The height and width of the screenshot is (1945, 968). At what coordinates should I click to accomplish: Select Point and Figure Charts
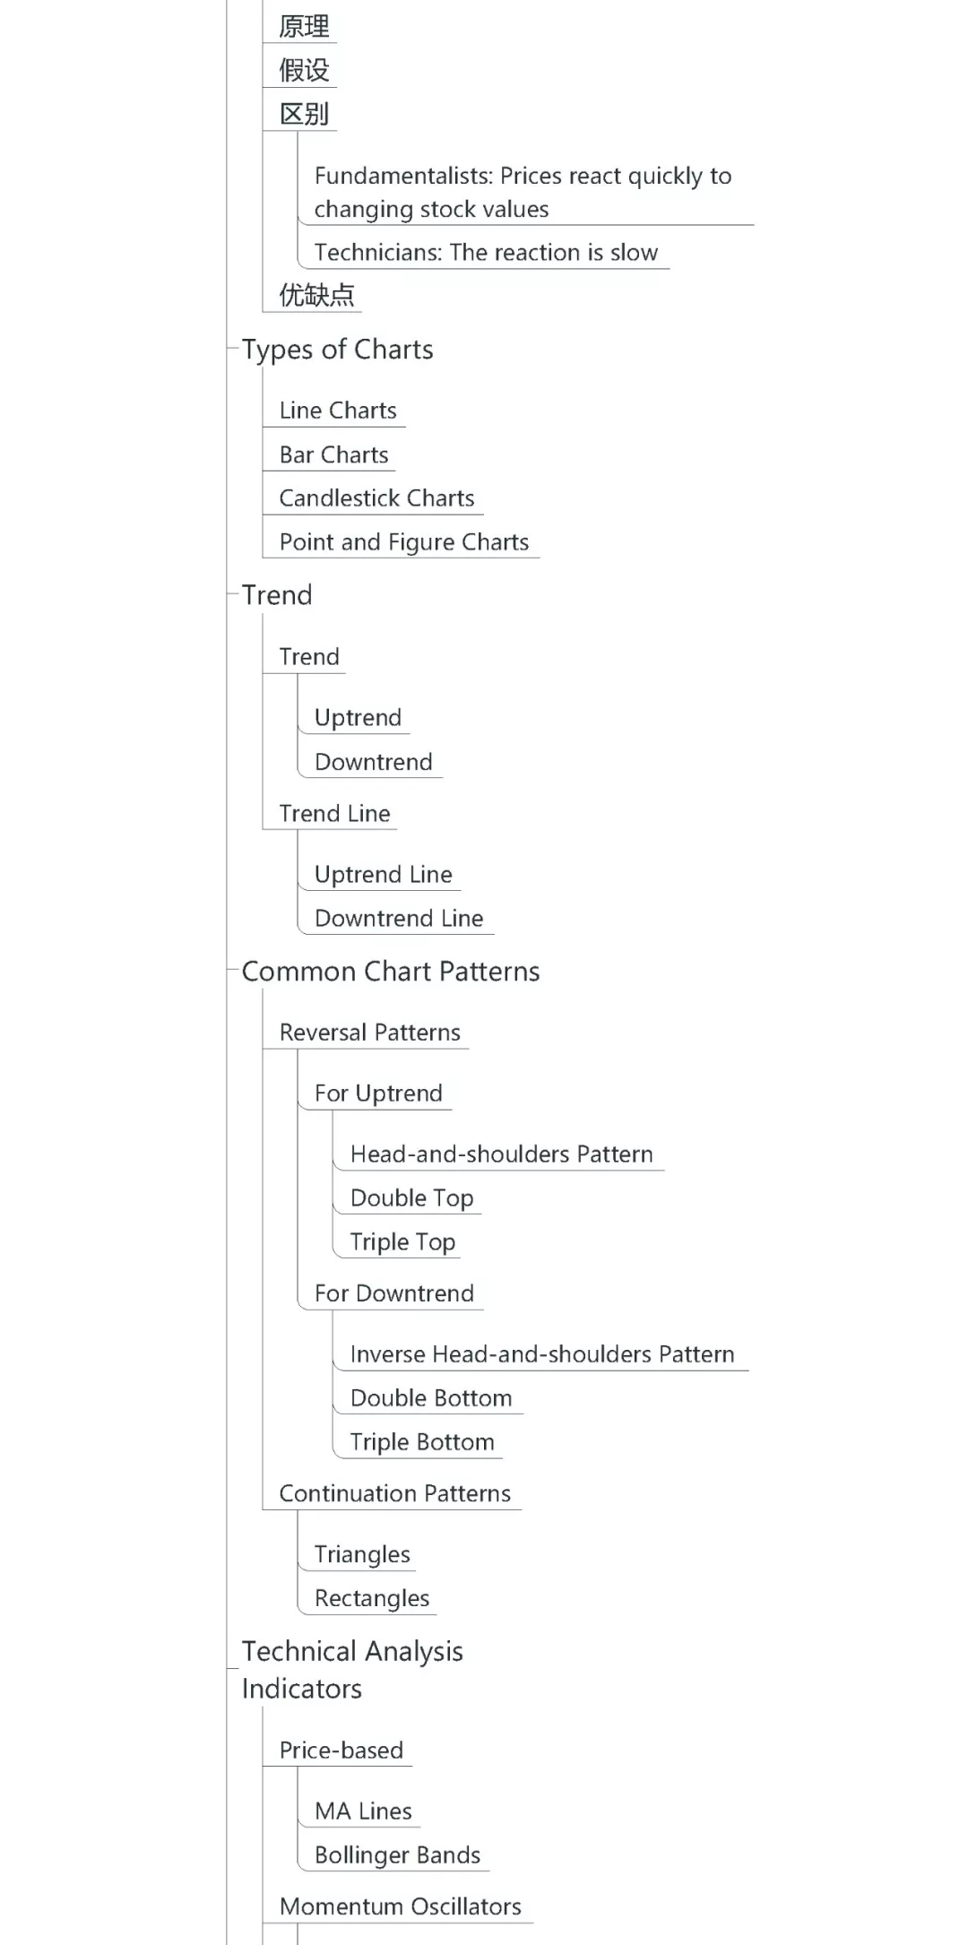pyautogui.click(x=403, y=542)
